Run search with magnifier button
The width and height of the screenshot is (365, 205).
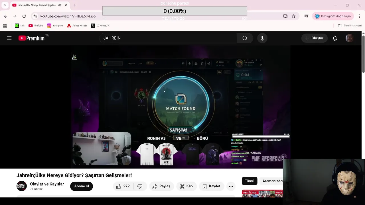245,38
